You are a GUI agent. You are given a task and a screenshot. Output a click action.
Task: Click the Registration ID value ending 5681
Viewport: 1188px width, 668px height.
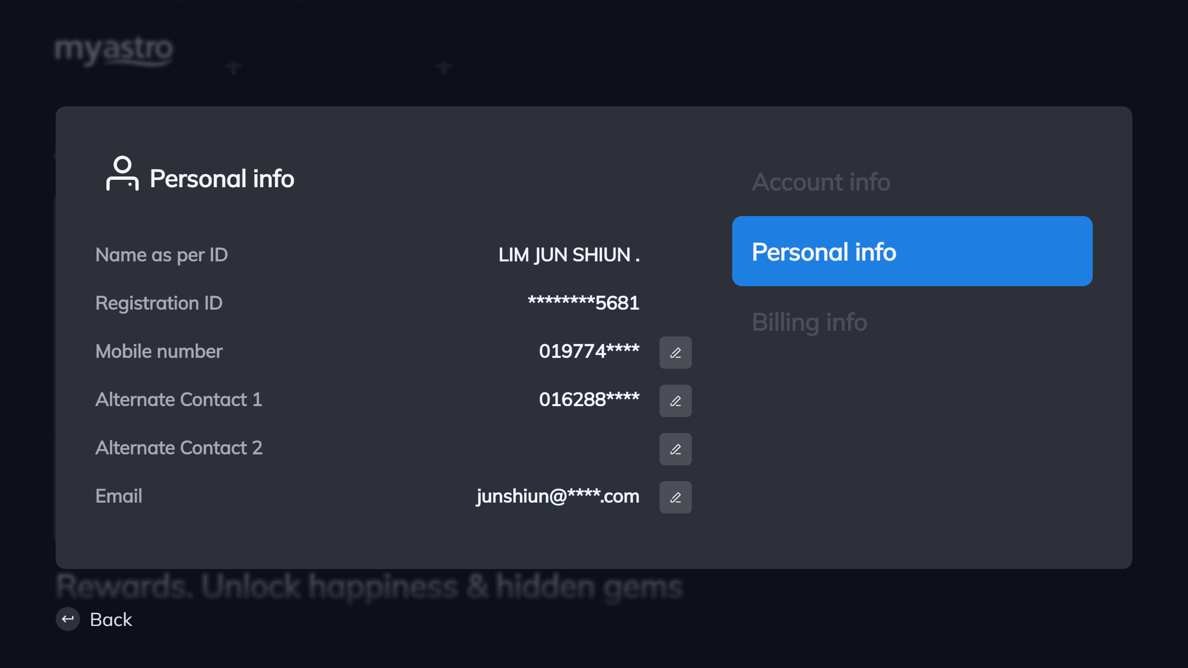point(583,303)
